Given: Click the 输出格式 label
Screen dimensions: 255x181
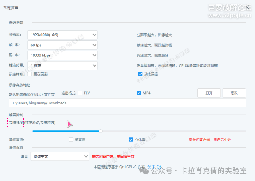Looking at the screenshot, I should pos(69,93).
